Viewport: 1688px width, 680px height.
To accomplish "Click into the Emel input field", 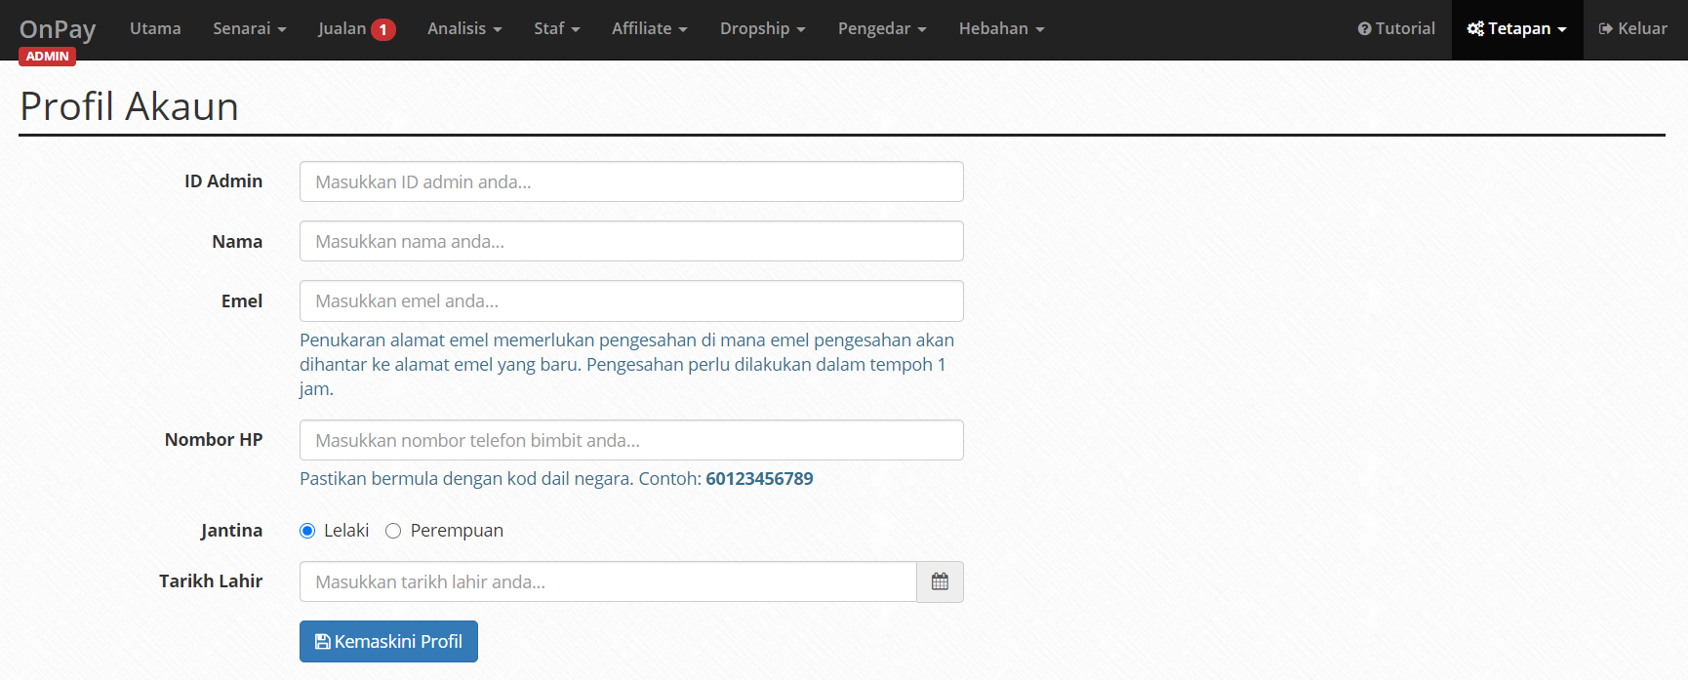I will pyautogui.click(x=631, y=300).
